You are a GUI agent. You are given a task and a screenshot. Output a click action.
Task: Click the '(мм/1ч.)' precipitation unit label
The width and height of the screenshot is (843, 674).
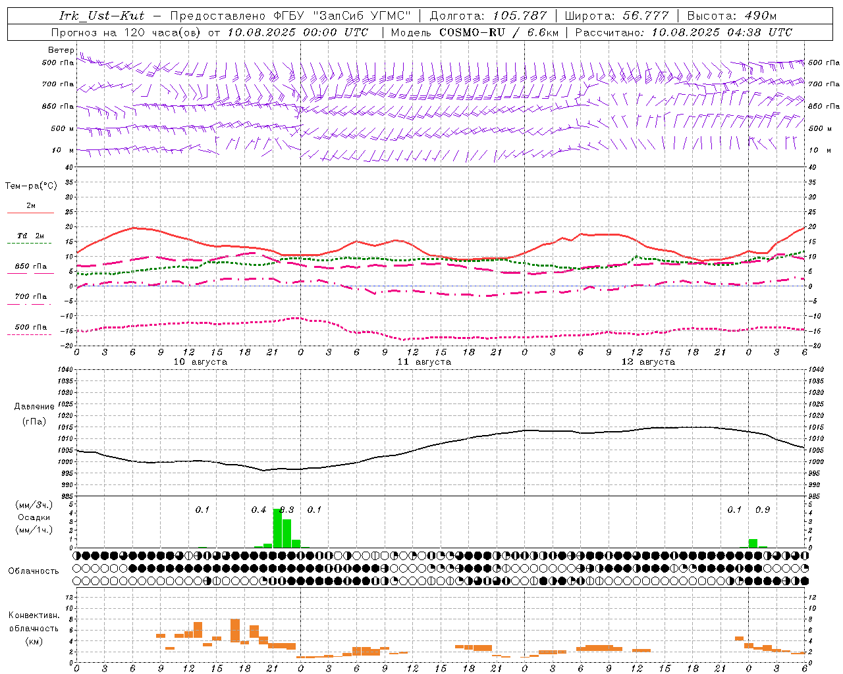[34, 530]
